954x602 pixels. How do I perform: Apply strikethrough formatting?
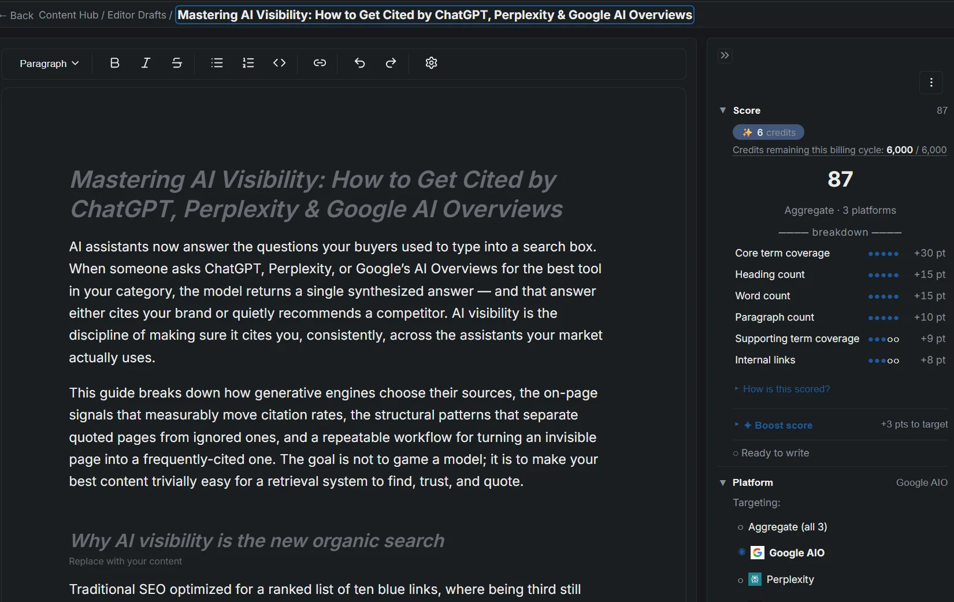point(177,63)
